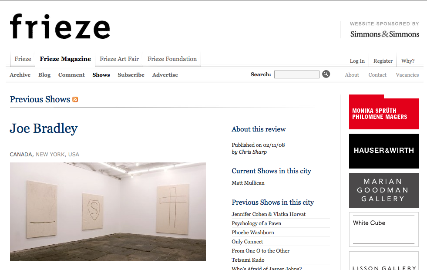This screenshot has width=427, height=270.
Task: Visit the Hauser & Wirth banner ad
Action: pyautogui.click(x=384, y=151)
